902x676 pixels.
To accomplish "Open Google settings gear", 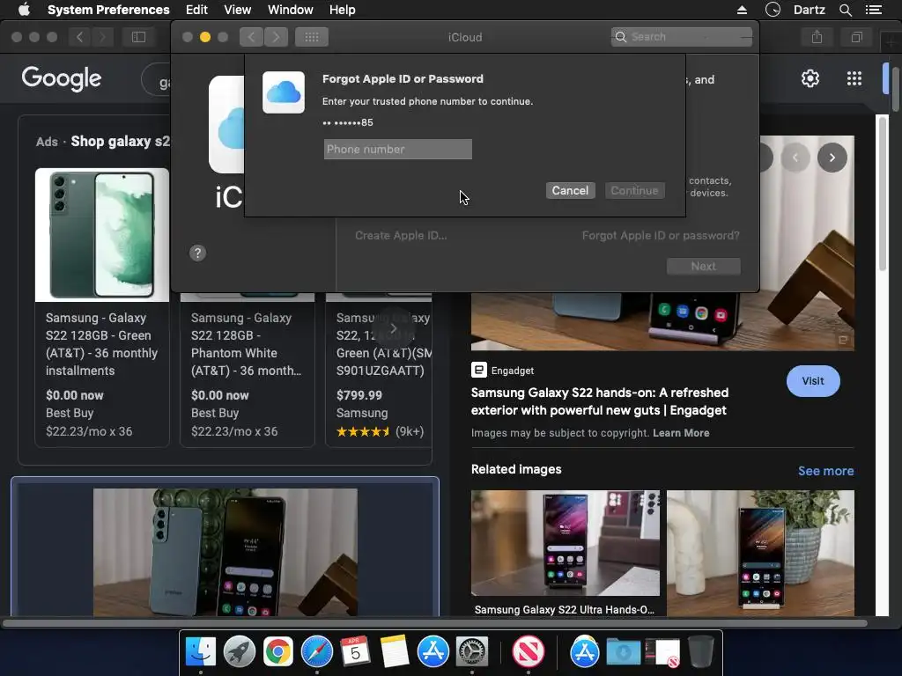I will 810,78.
